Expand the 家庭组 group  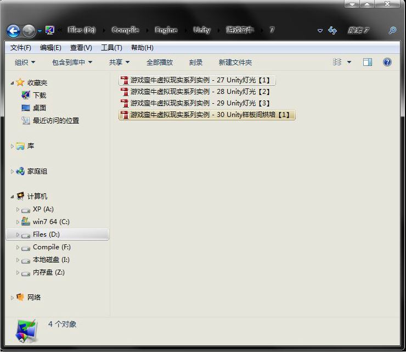[x=12, y=171]
